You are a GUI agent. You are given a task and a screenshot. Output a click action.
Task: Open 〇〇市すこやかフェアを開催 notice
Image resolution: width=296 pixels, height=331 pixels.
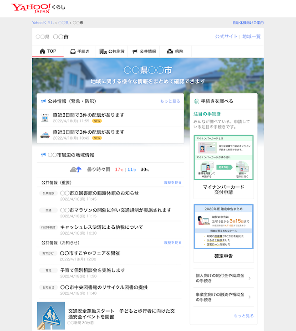coord(90,253)
